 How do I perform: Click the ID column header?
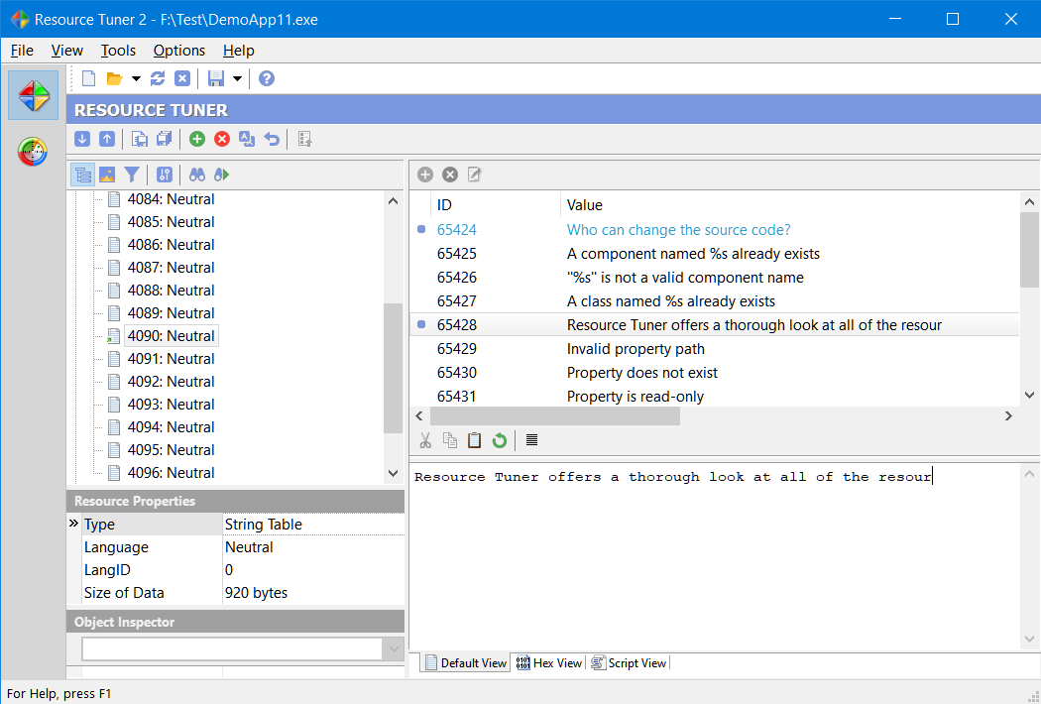[x=496, y=205]
